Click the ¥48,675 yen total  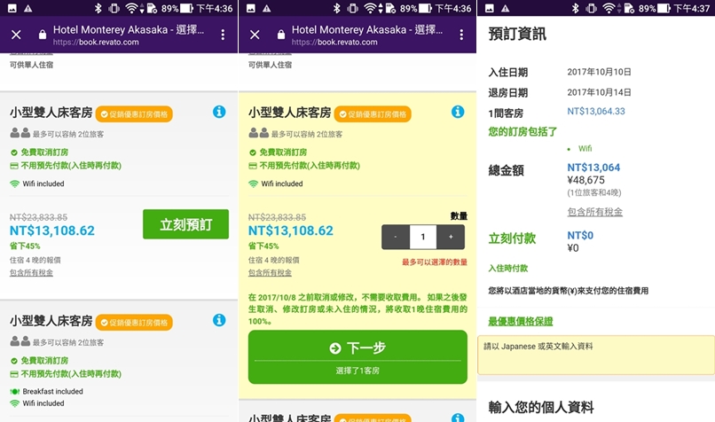pos(585,180)
